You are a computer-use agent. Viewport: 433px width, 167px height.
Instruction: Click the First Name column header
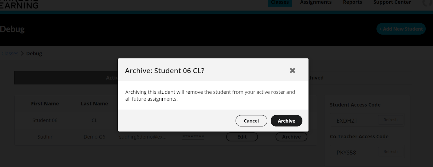45,104
